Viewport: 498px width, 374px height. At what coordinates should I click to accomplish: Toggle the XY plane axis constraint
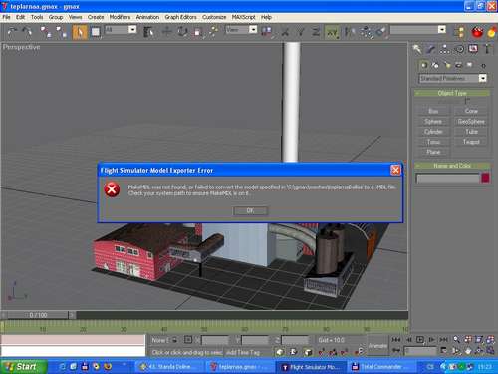(332, 32)
